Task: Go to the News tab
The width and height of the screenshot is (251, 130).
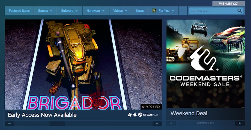Action: (140, 11)
